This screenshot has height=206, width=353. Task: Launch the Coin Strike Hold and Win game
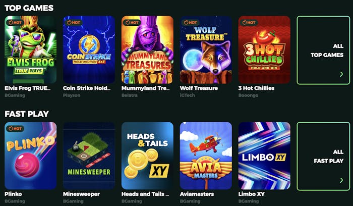89,49
